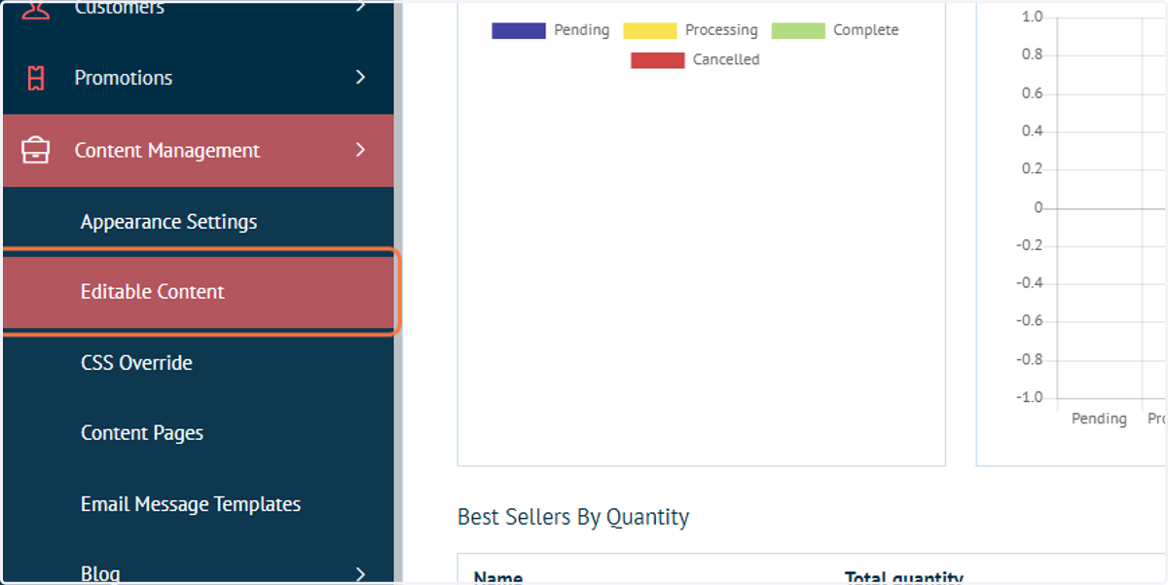Click the Total quantity column header
The height and width of the screenshot is (585, 1168).
point(904,577)
